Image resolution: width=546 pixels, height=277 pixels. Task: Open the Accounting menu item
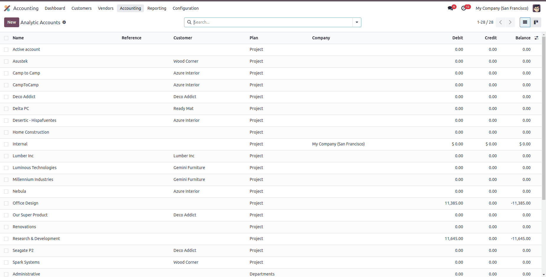130,8
